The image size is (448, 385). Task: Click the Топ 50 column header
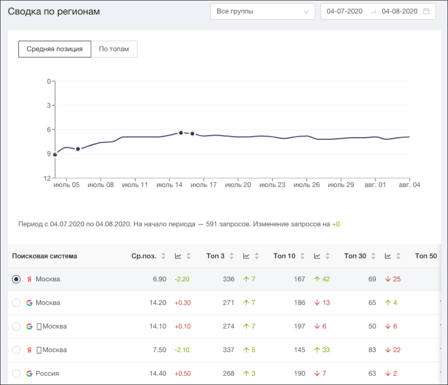pyautogui.click(x=426, y=256)
